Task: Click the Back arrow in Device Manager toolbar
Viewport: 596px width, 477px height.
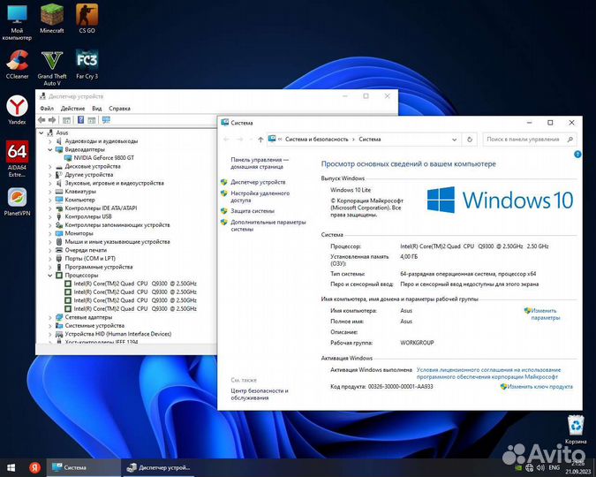Action: pos(41,120)
